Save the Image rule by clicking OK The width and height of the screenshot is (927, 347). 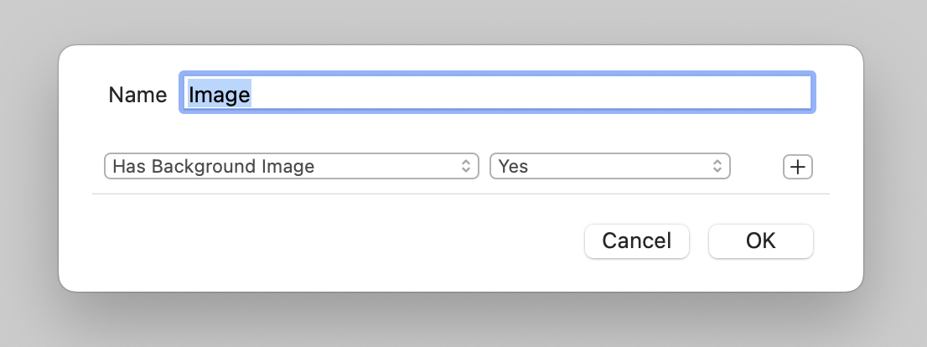(760, 241)
